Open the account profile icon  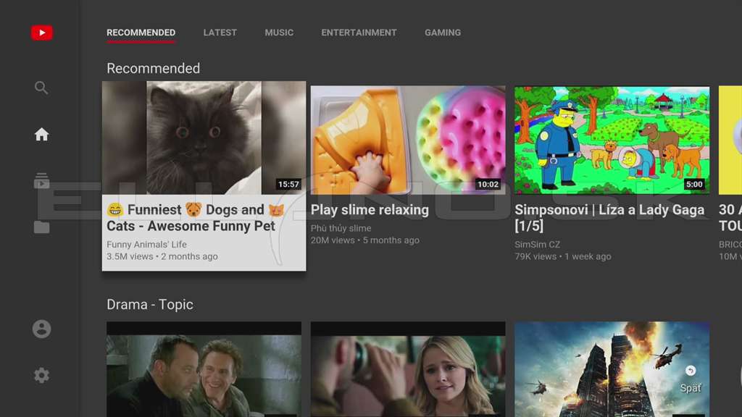click(41, 329)
